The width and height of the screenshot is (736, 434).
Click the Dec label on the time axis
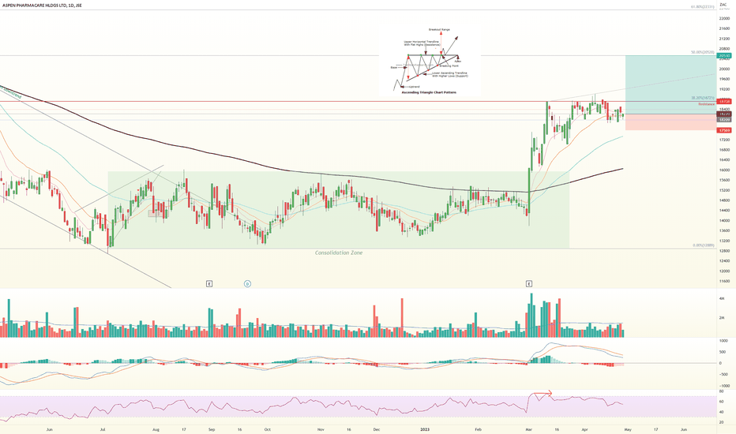point(376,429)
